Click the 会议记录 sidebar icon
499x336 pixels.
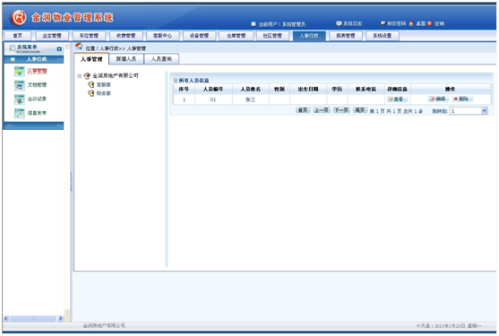click(19, 99)
